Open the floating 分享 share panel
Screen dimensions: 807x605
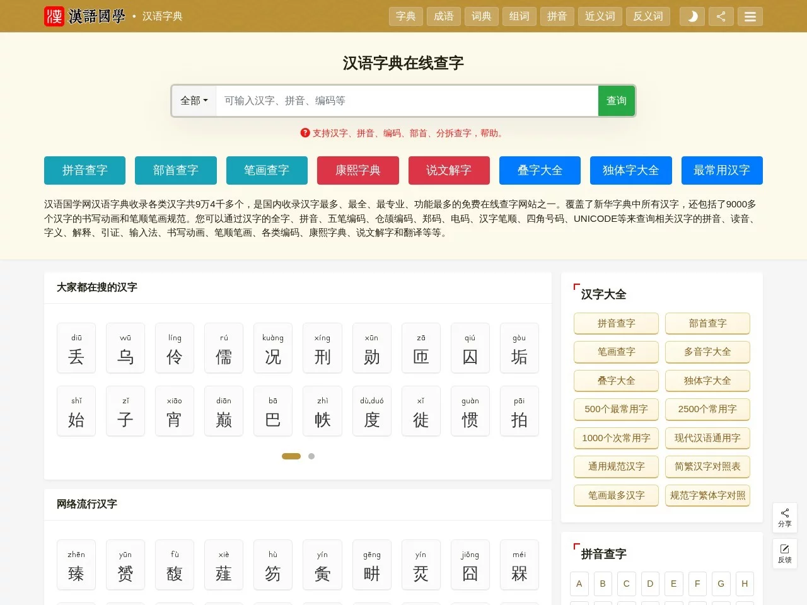click(x=784, y=517)
